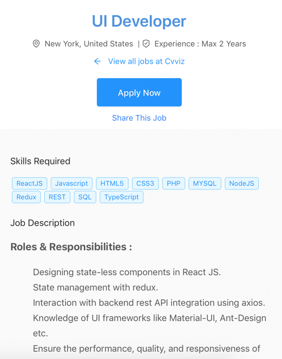Choose the HTML5 skill tag
Image resolution: width=282 pixels, height=359 pixels.
pos(112,183)
